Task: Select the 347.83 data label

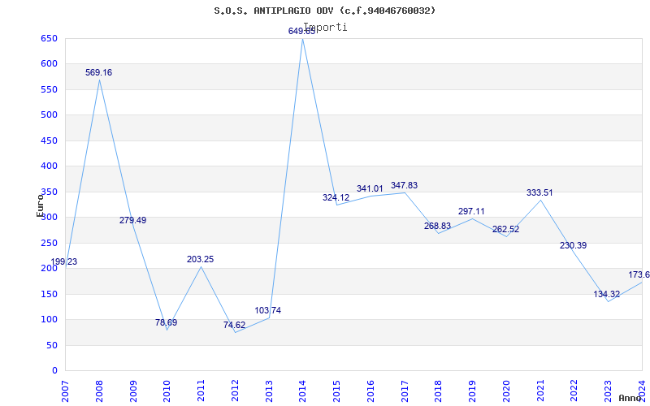Action: click(404, 186)
